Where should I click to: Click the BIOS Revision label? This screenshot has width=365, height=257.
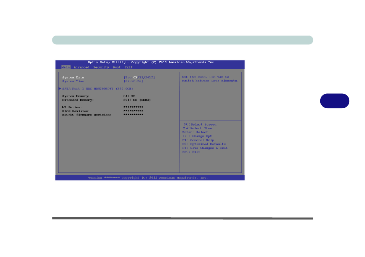point(76,111)
